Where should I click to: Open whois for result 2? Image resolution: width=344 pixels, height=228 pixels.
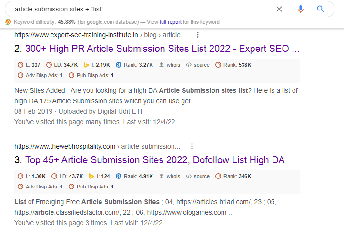(x=170, y=65)
